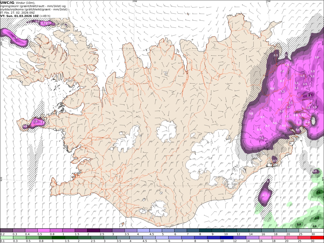Click the init time 'IT: Fös. 27. 02. 2026 09Z'
This screenshot has height=243, width=324.
click(x=17, y=13)
